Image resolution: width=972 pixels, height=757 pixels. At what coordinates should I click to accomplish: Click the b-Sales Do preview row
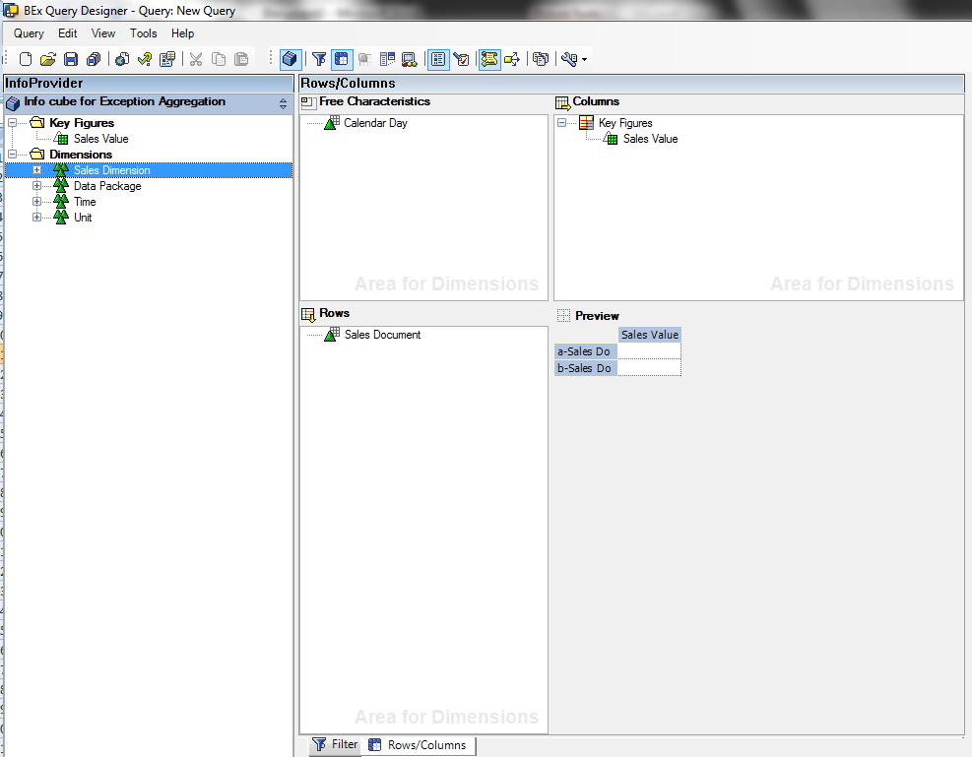[586, 368]
